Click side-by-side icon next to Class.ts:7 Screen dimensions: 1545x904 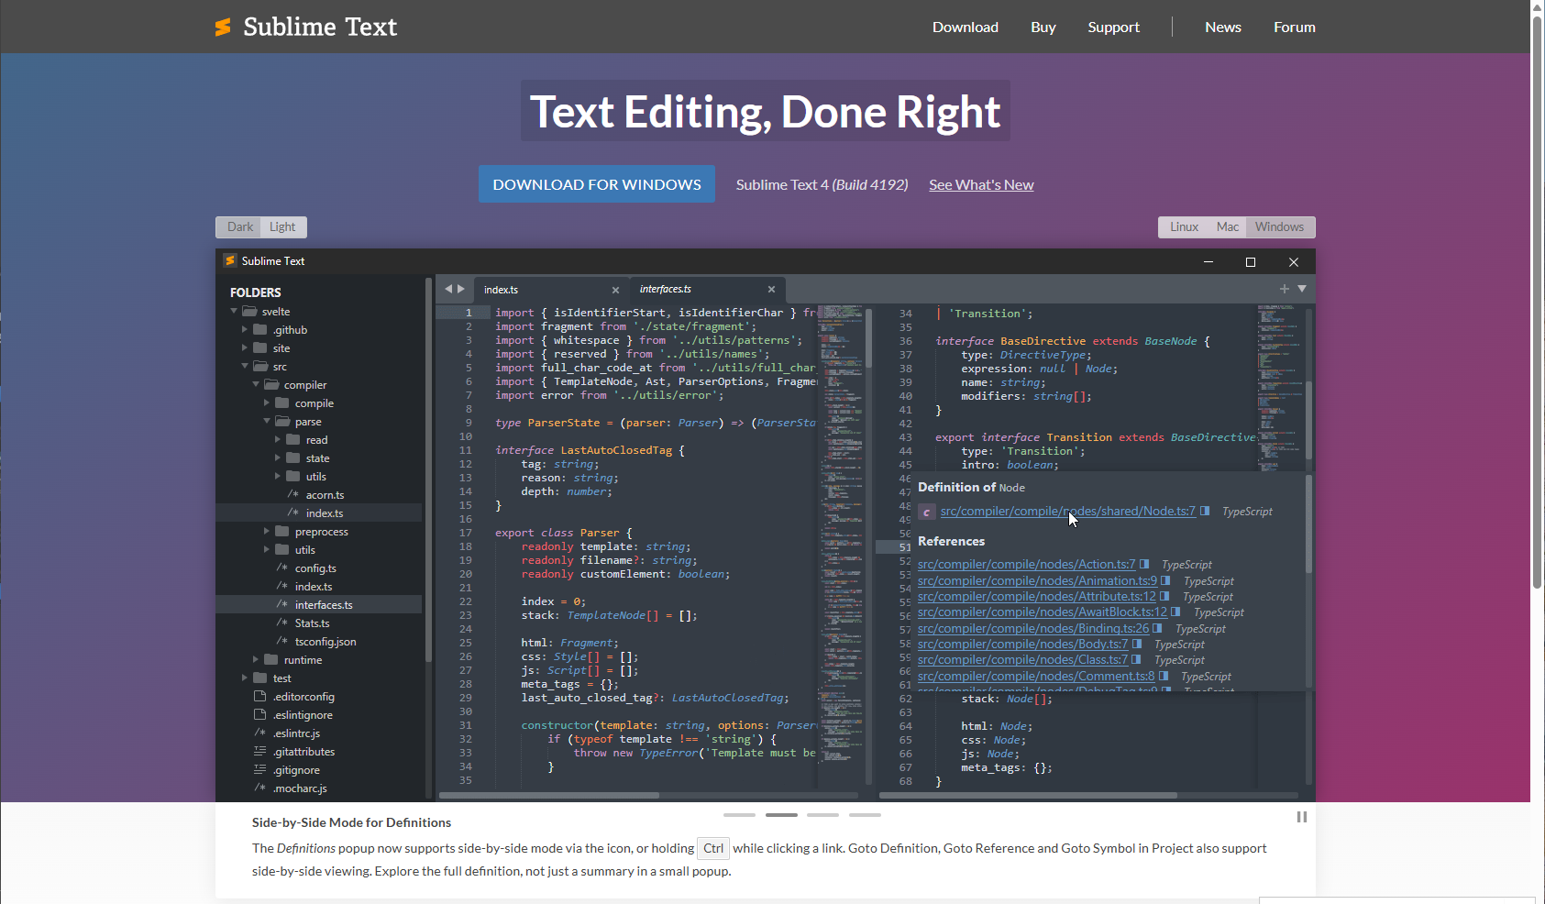tap(1136, 659)
